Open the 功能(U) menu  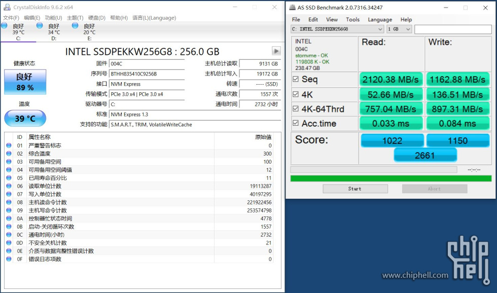click(x=54, y=18)
